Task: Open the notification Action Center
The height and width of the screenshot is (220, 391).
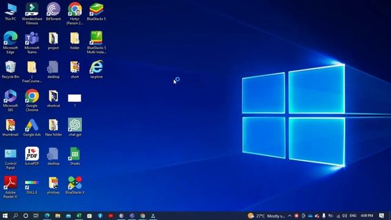Action: pos(381,216)
